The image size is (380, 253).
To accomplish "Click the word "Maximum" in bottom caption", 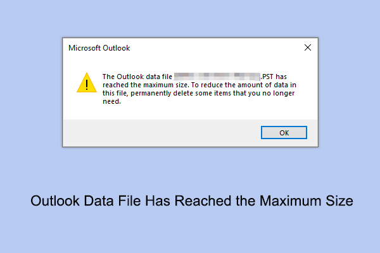I will [281, 202].
